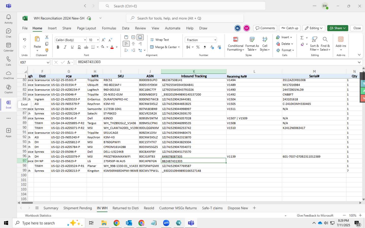Switch to Returned to Disti sheet
365x228 pixels.
click(x=125, y=208)
